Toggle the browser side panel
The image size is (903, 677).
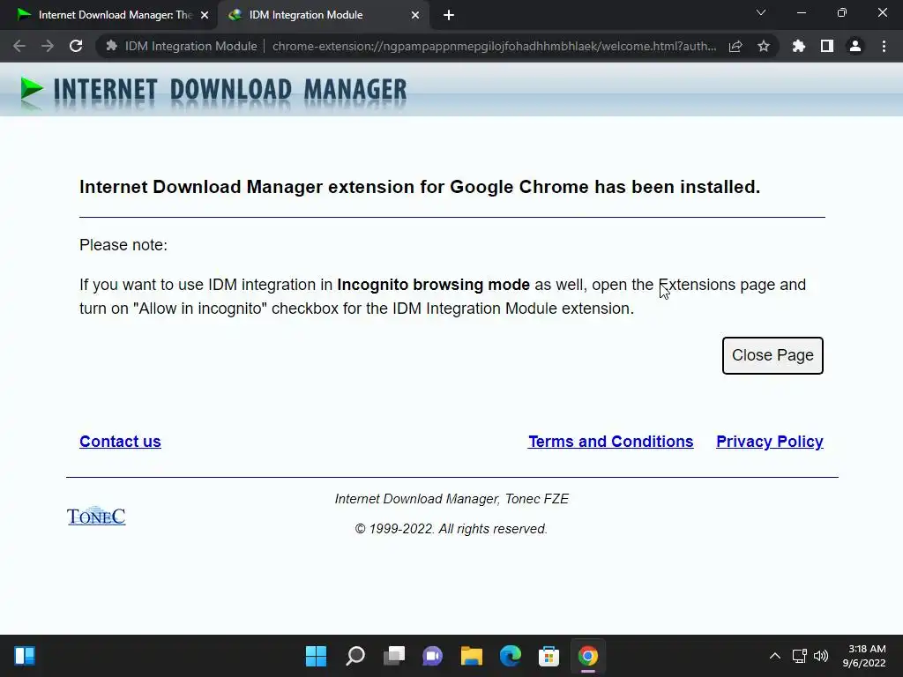(x=827, y=46)
